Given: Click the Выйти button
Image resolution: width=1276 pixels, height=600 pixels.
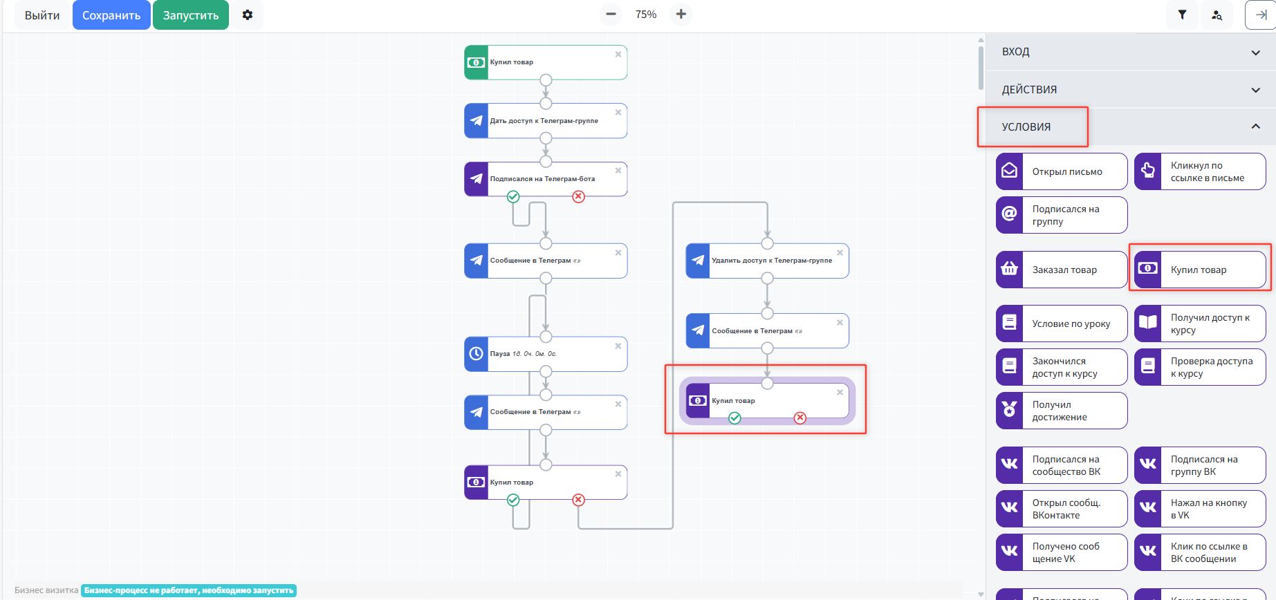Looking at the screenshot, I should 42,15.
